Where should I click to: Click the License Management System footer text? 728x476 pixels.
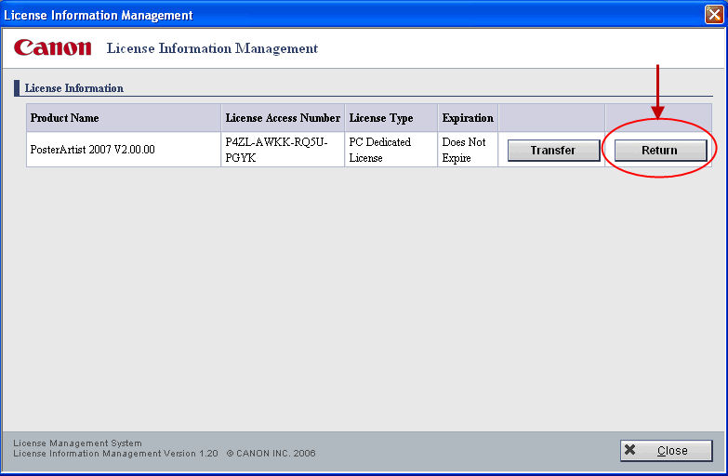77,443
